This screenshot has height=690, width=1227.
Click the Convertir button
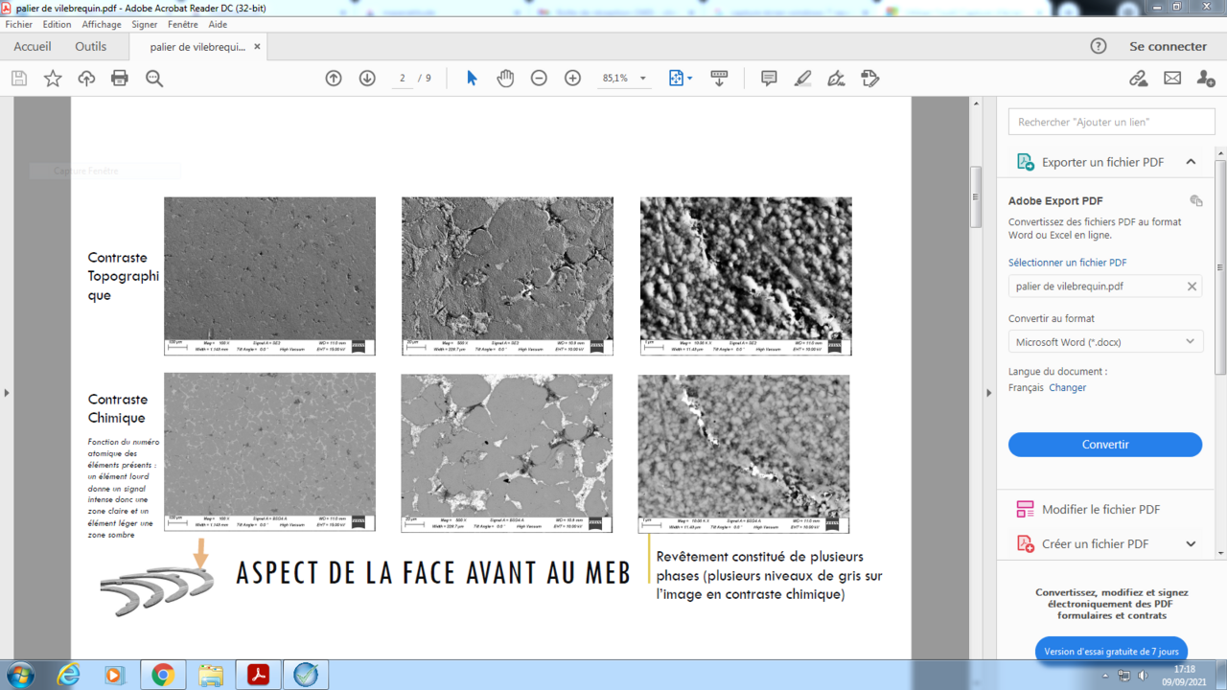click(1105, 445)
